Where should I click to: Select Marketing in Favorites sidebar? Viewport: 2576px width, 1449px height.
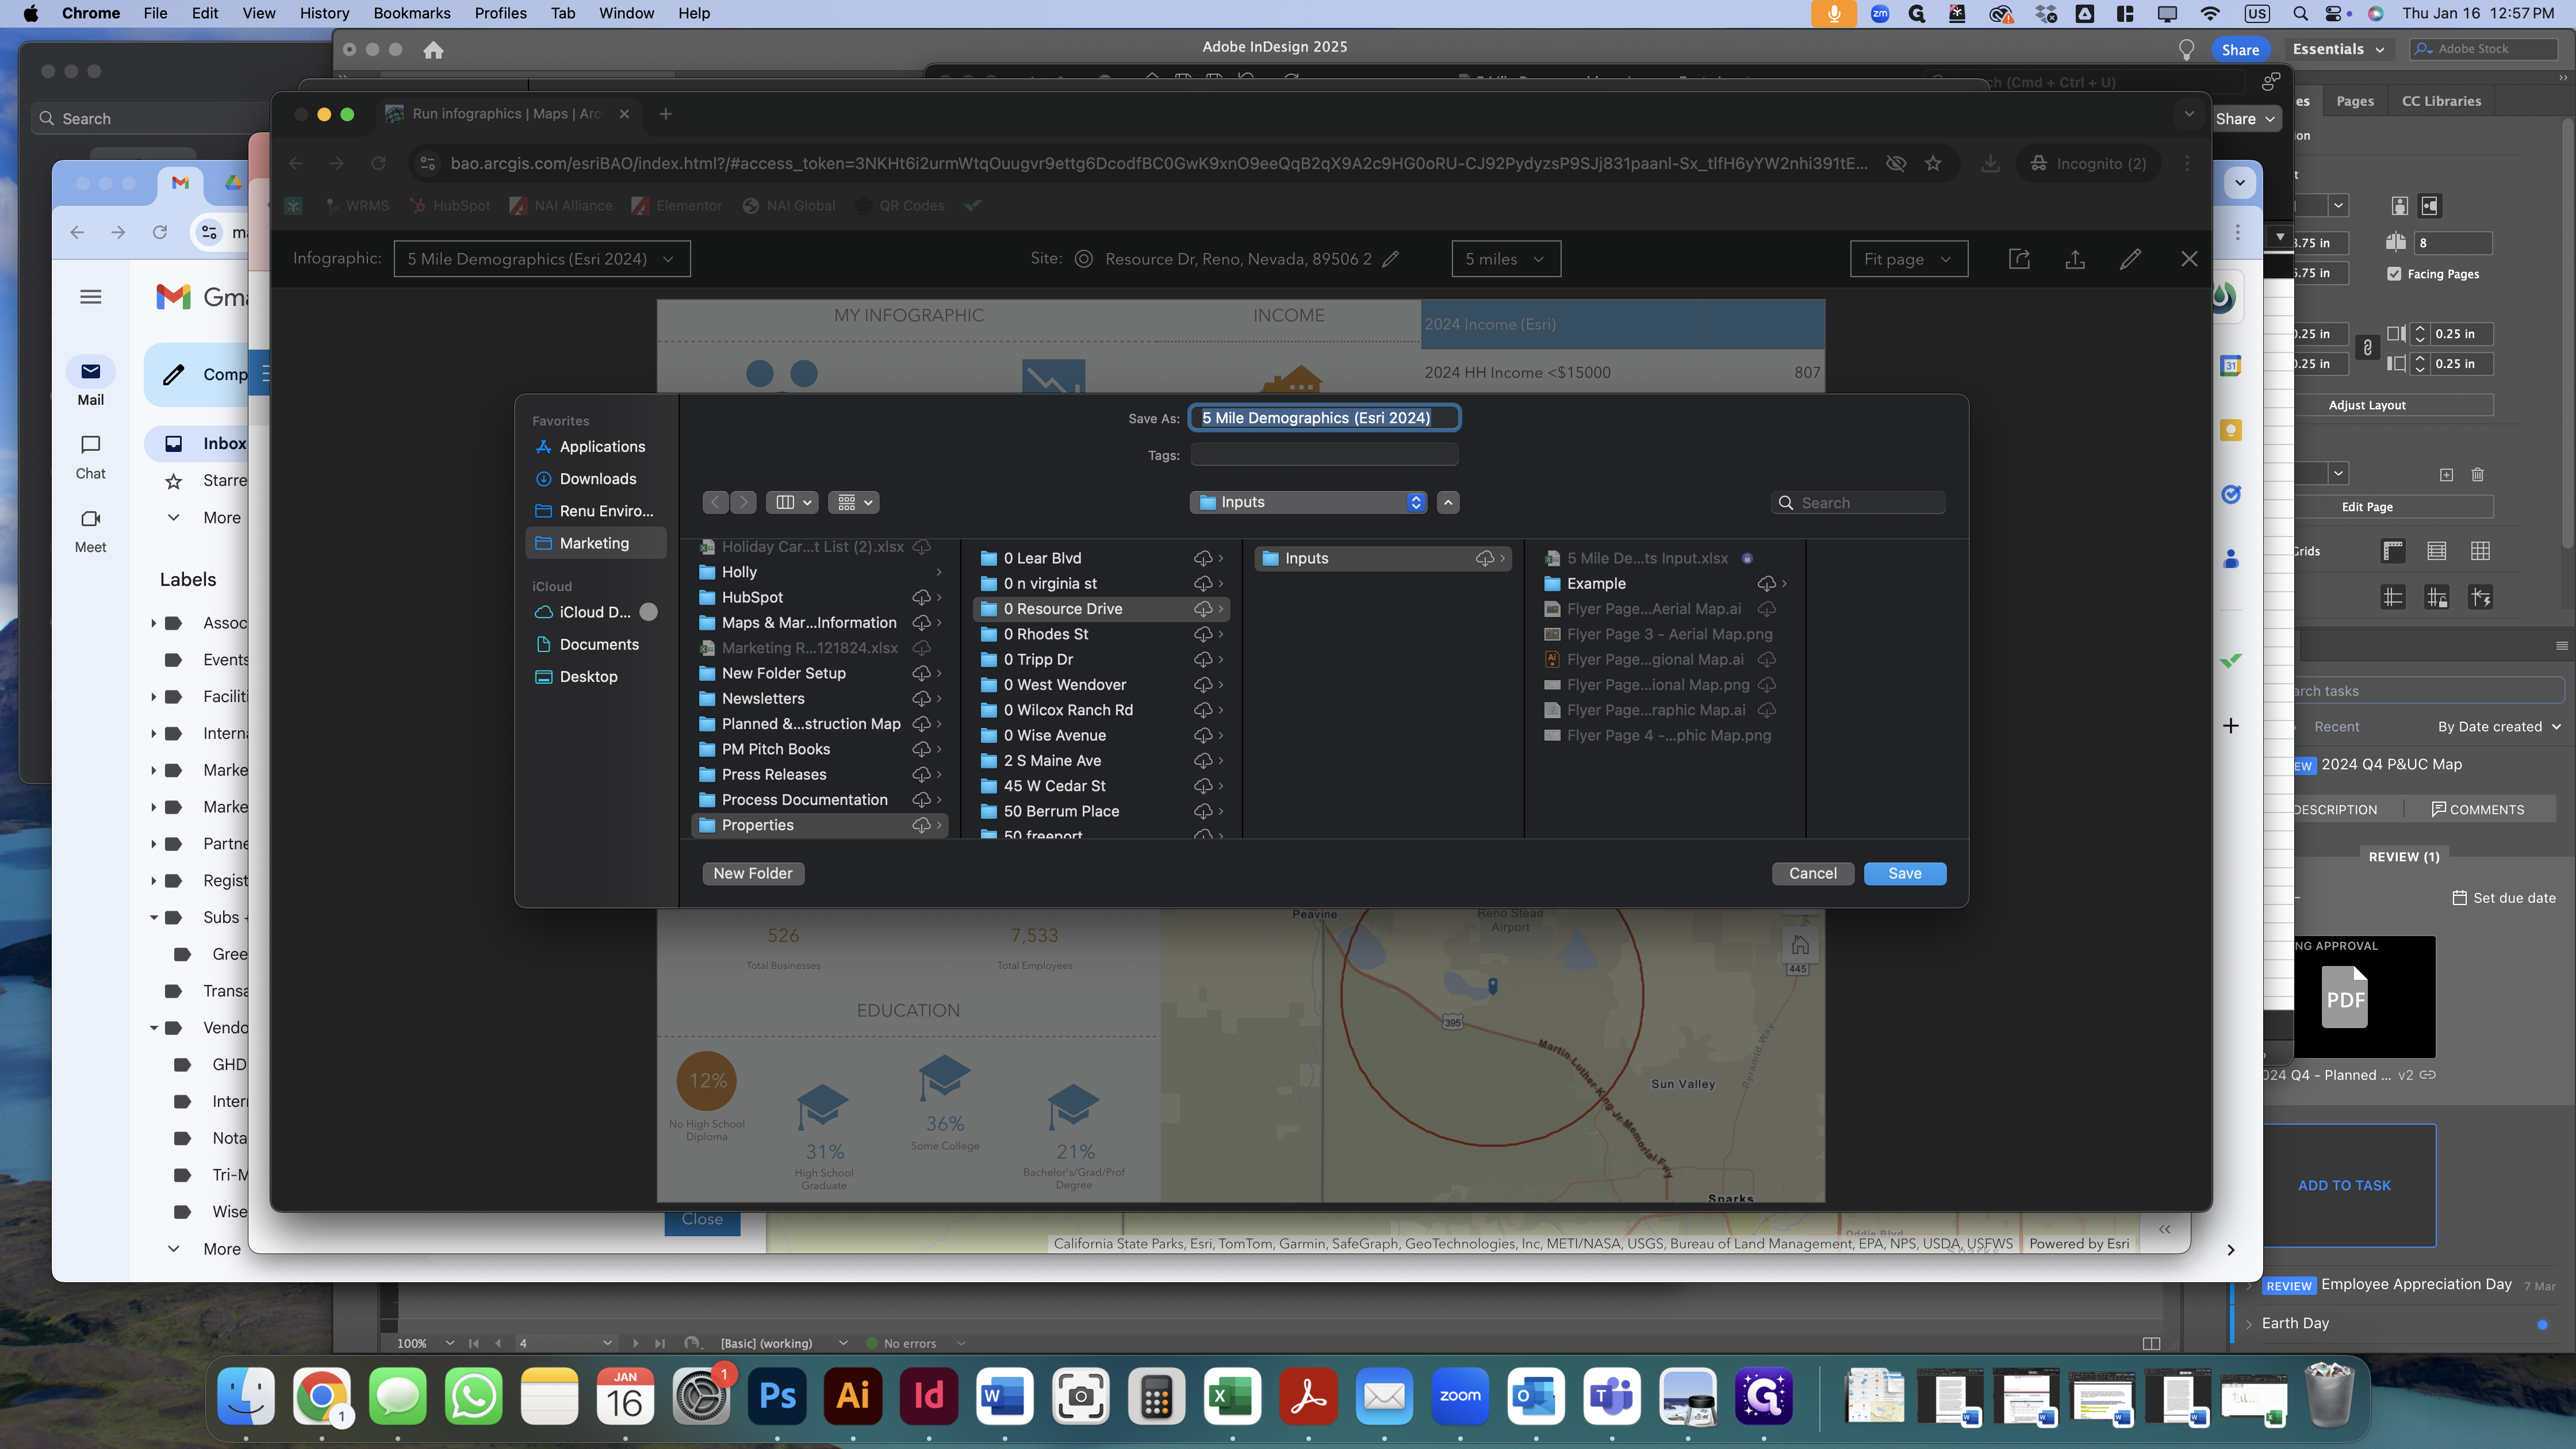595,543
